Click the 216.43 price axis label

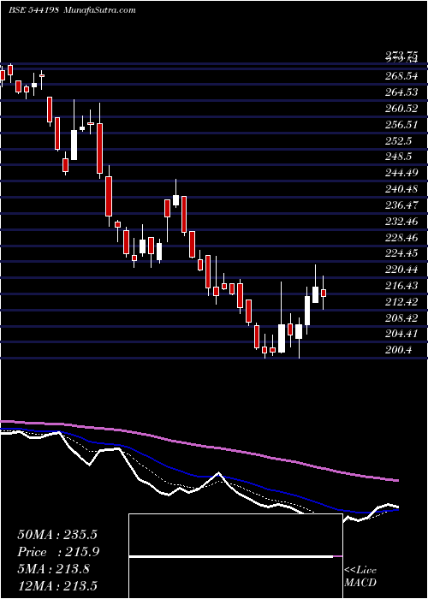tap(403, 285)
